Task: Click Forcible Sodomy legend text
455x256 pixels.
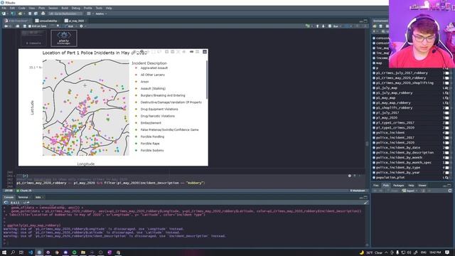Action: click(152, 151)
